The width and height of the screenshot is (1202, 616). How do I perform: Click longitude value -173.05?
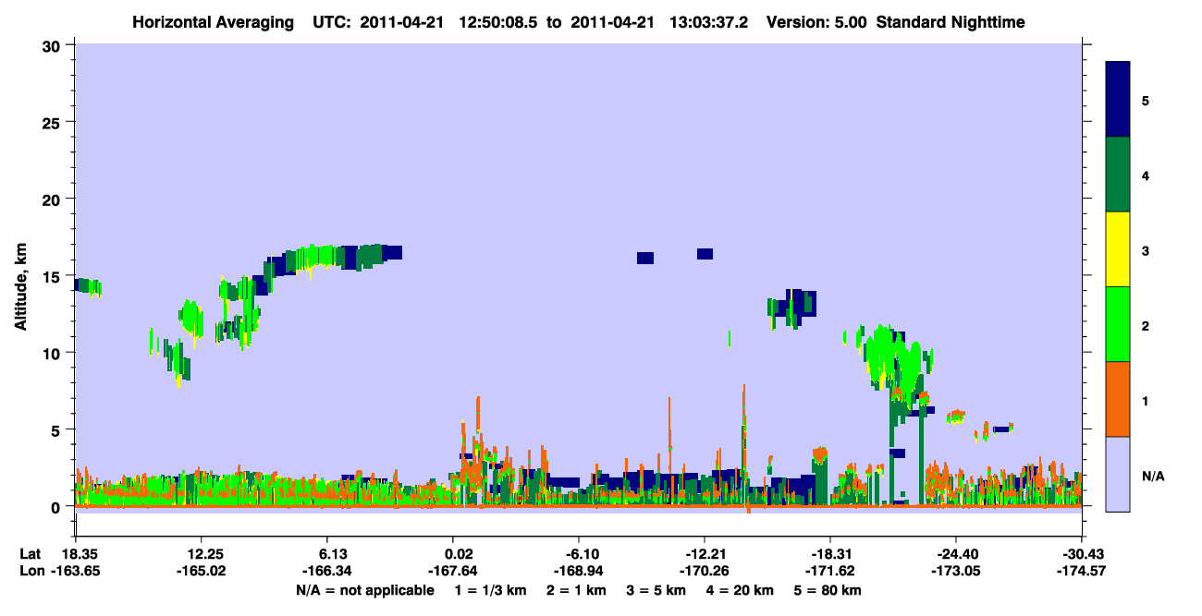956,572
